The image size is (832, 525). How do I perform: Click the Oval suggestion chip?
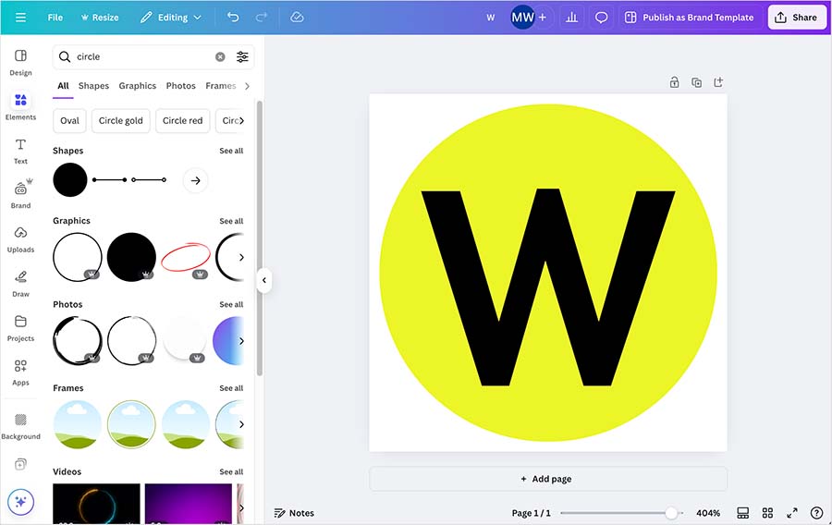tap(69, 121)
